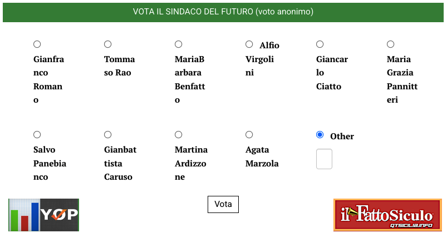The height and width of the screenshot is (238, 447).
Task: Select Salvo Panebianco radio button
Action: click(x=37, y=135)
